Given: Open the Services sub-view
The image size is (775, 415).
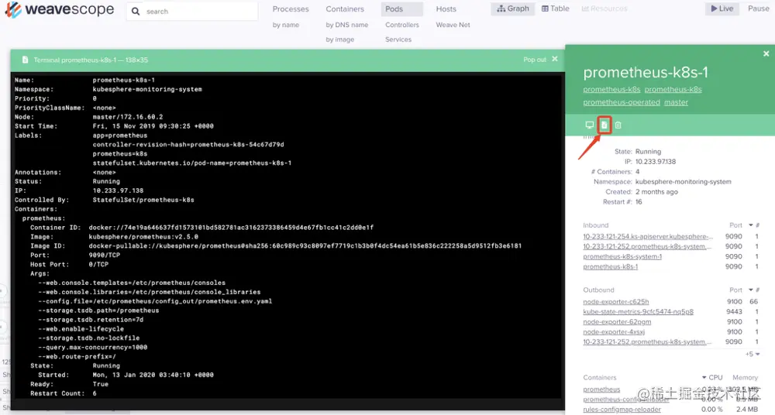Looking at the screenshot, I should (x=398, y=39).
